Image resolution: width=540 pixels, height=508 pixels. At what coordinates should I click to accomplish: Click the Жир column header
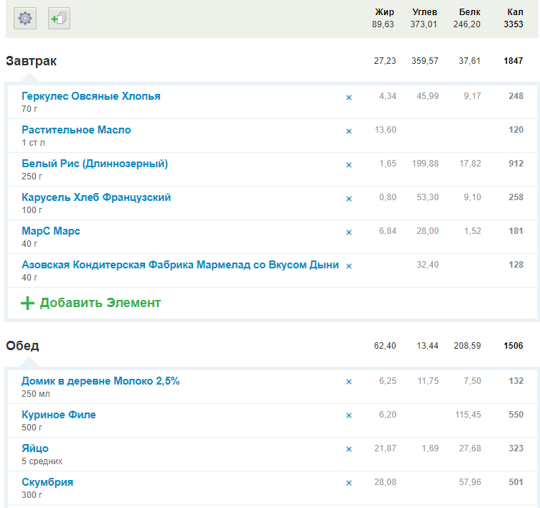[x=384, y=12]
